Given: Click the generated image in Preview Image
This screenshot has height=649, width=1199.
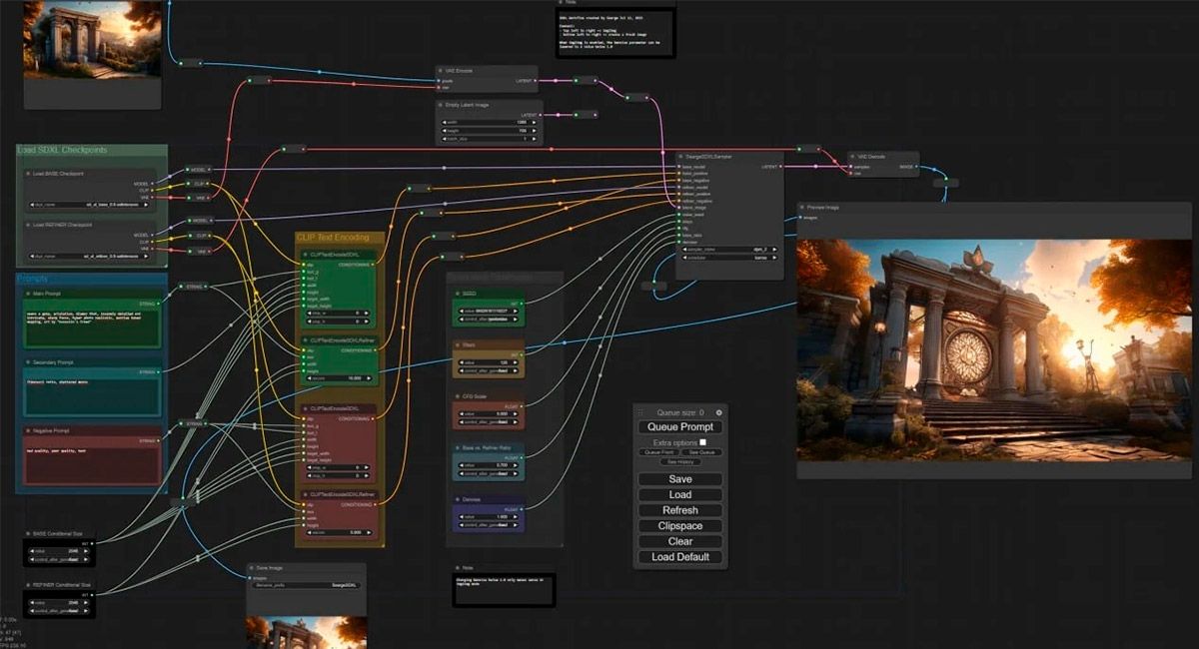Looking at the screenshot, I should [994, 349].
